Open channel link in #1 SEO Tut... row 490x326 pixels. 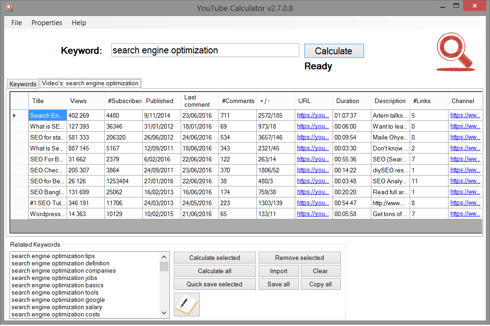pos(465,202)
